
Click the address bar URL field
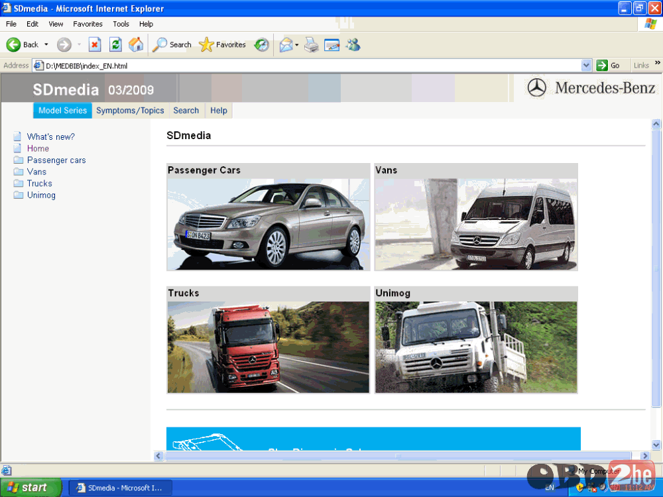tap(312, 66)
